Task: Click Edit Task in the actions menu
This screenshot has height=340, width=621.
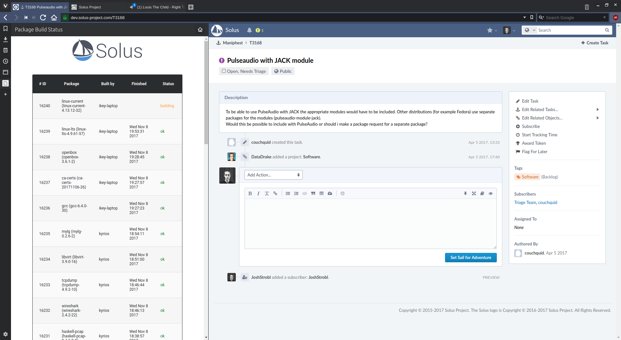Action: coord(530,101)
